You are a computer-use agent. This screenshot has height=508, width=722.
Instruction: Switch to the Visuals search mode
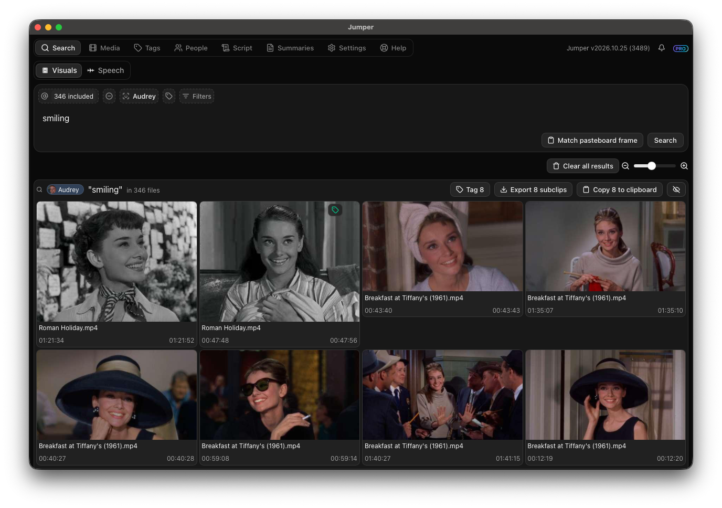(59, 70)
